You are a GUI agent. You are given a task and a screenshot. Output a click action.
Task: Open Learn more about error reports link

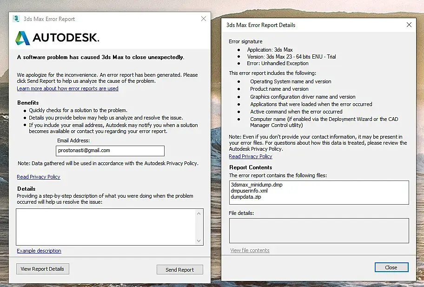[67, 88]
